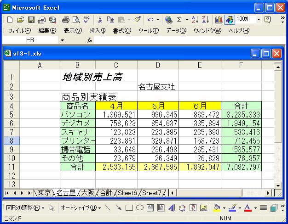Image resolution: width=288 pixels, height=224 pixels.
Task: Click vertical scrollbar down arrow
Action: [x=278, y=185]
